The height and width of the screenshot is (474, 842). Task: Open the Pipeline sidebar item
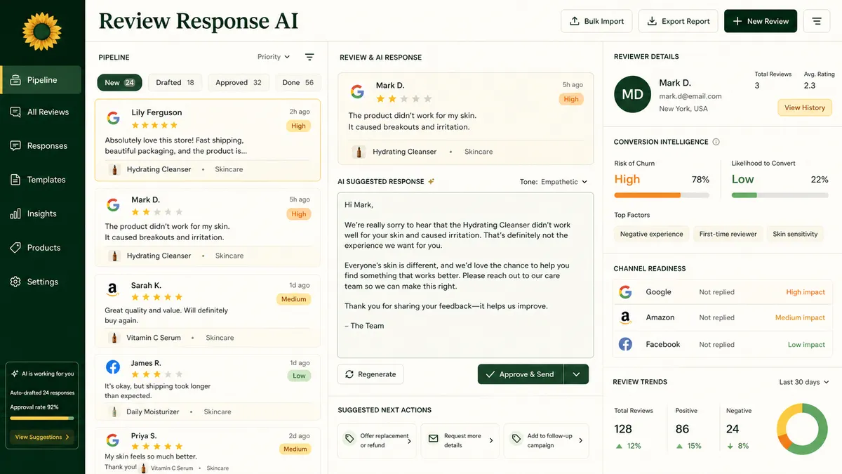click(x=41, y=80)
